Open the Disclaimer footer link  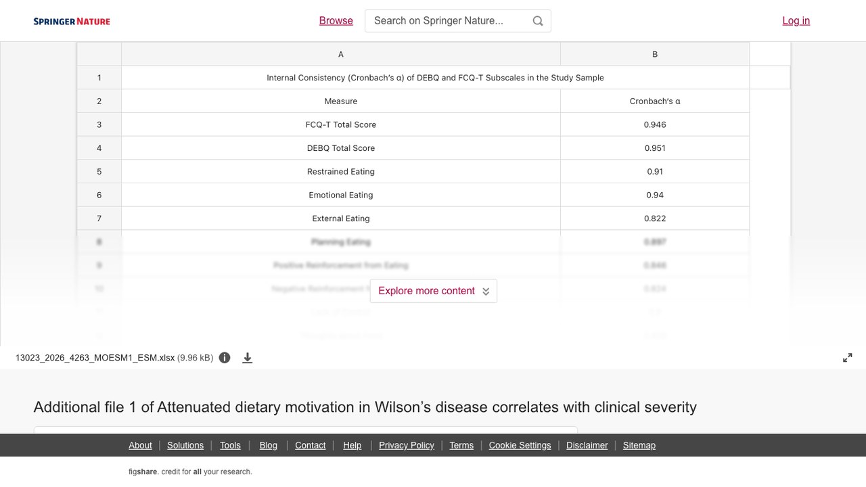(587, 445)
